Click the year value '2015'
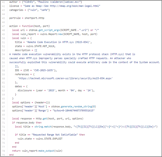Screen dimensions: 162x157 pyautogui.click(x=51, y=91)
